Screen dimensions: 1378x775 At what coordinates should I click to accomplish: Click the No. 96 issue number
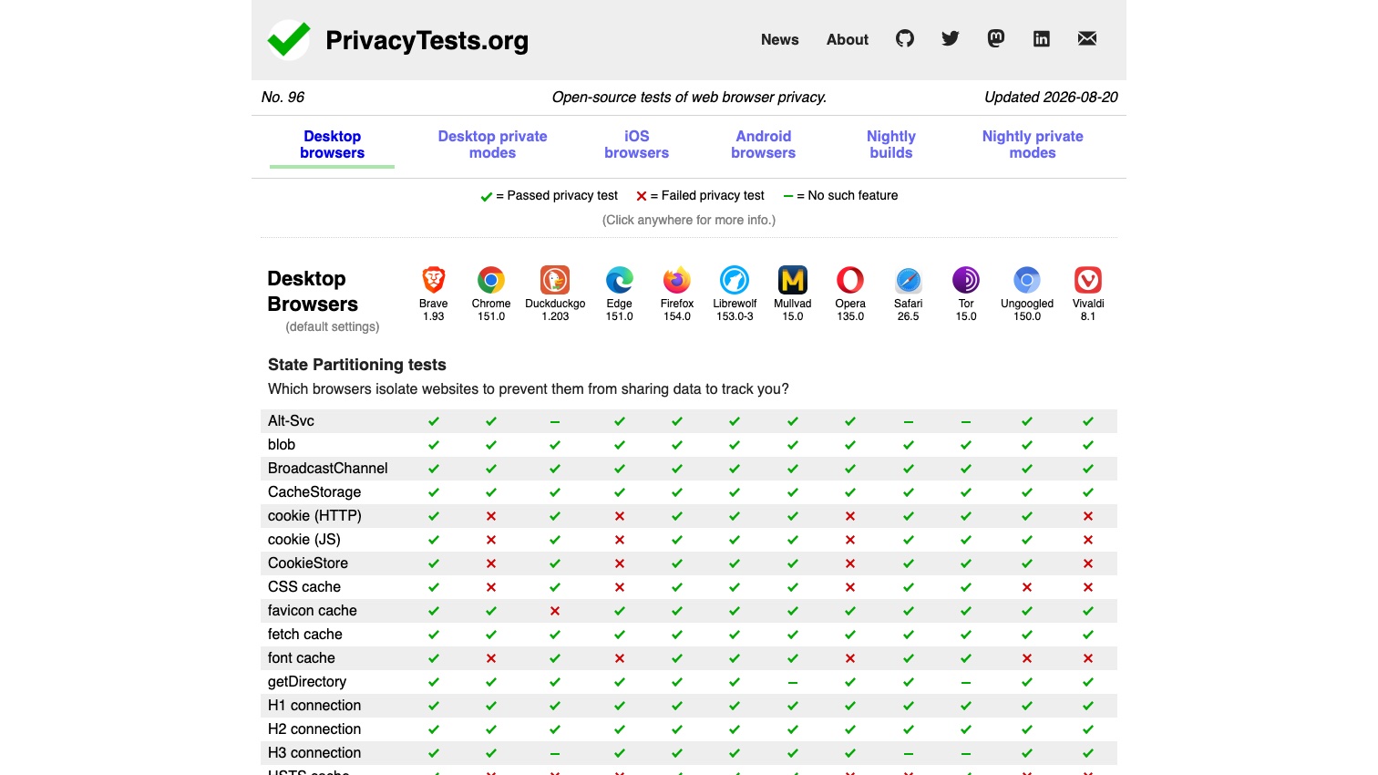click(x=283, y=97)
